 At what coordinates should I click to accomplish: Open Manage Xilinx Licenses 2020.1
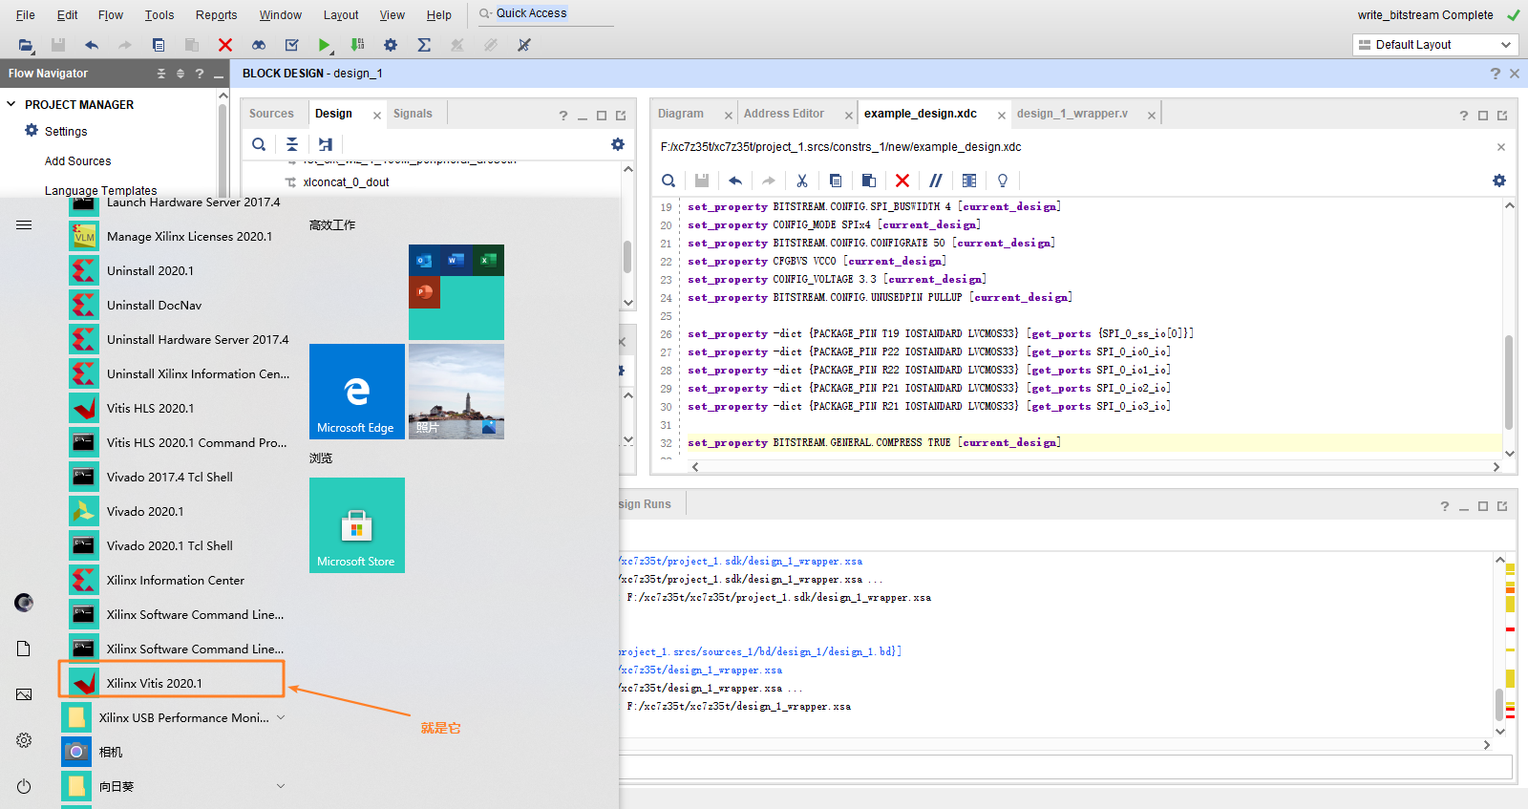click(x=189, y=236)
